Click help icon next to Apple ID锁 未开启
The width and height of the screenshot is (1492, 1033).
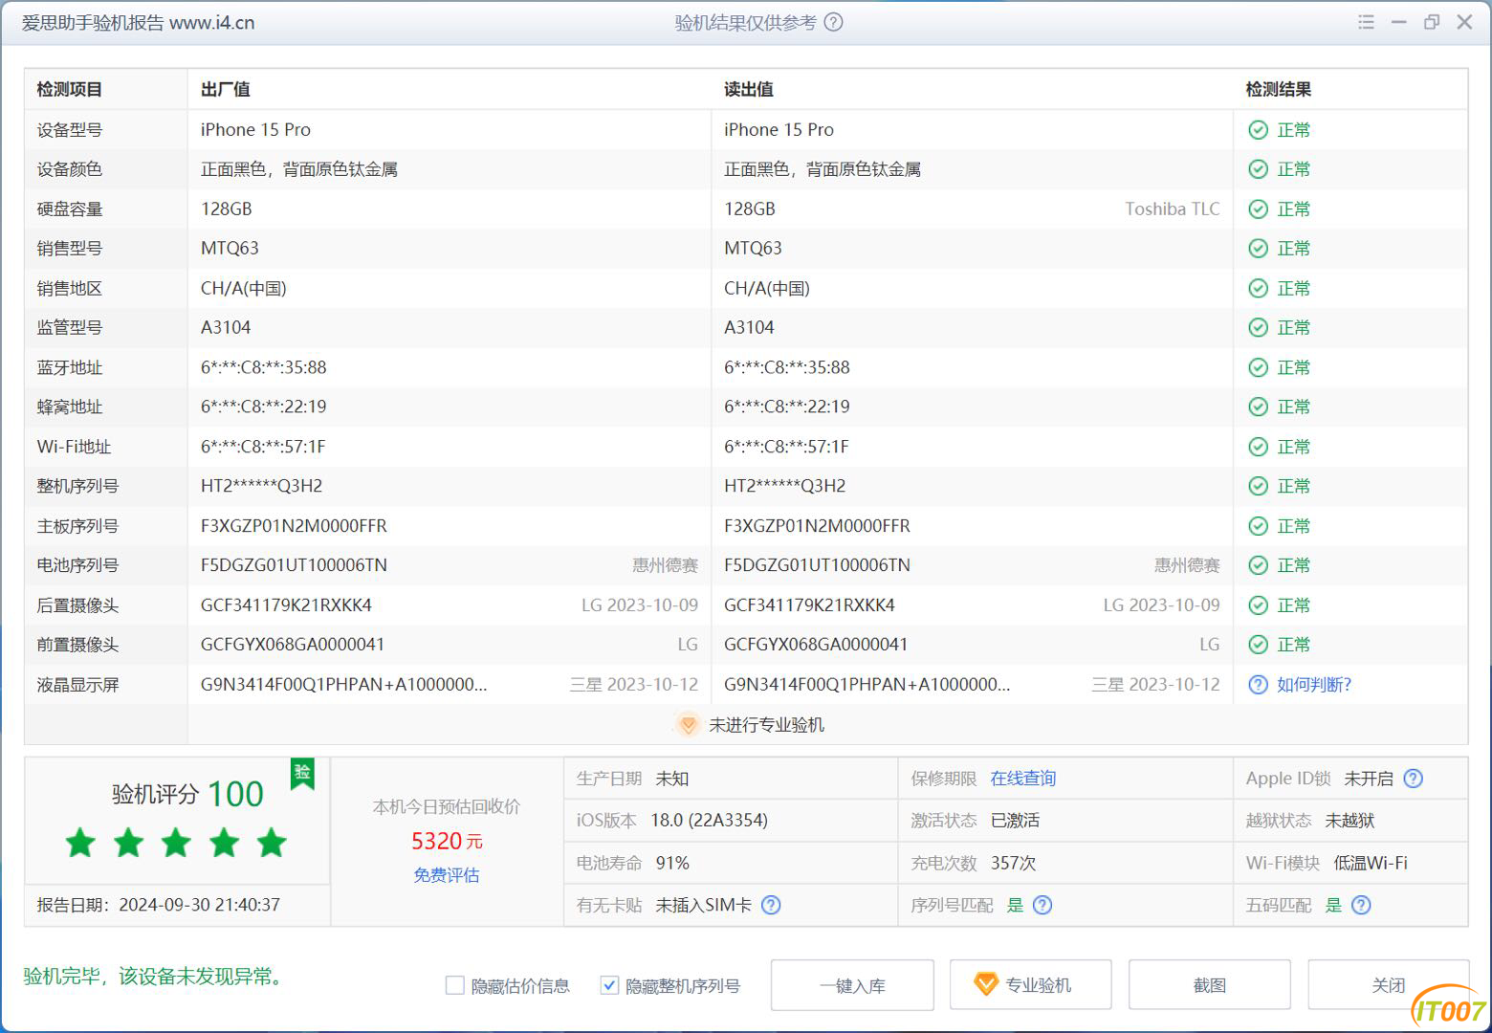point(1413,779)
